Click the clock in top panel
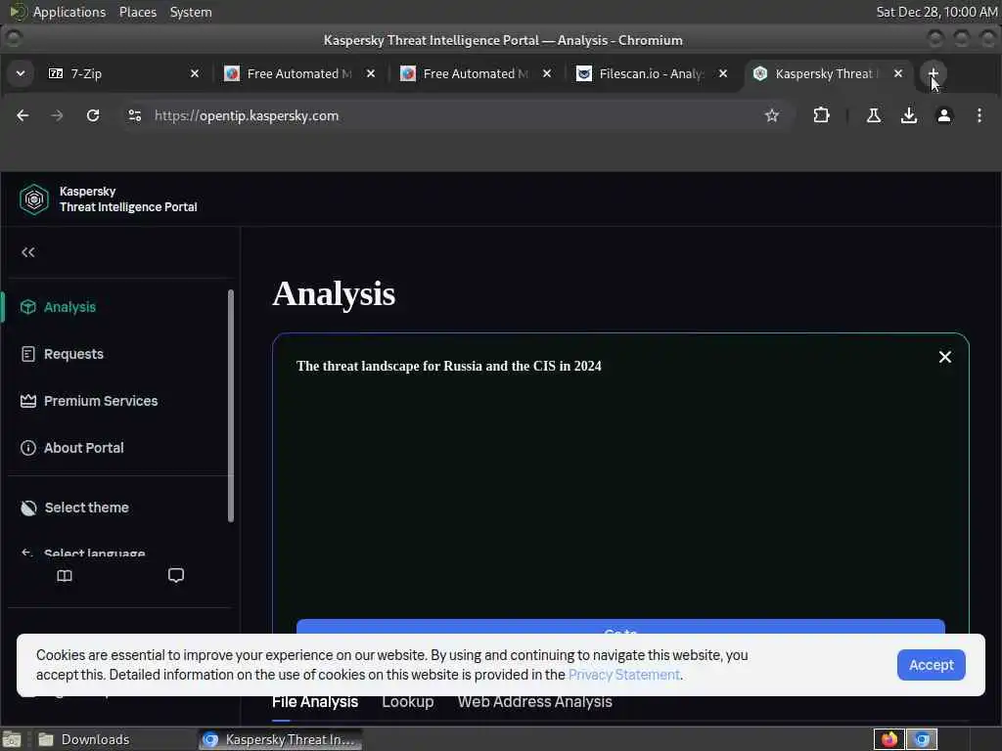 pyautogui.click(x=935, y=12)
